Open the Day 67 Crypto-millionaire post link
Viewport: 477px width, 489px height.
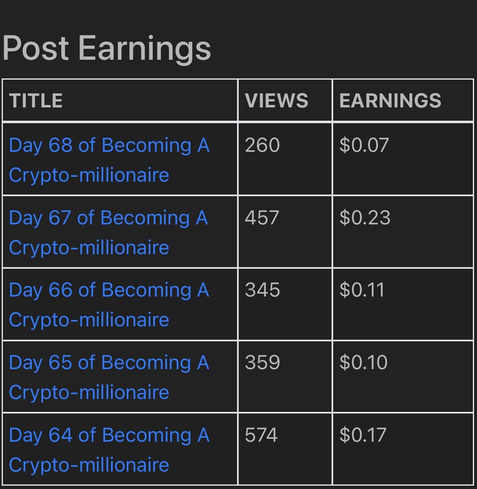109,232
